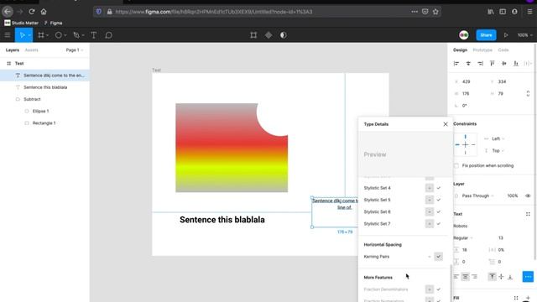Click the Align Bottom icon
This screenshot has width=537, height=302.
click(x=516, y=64)
